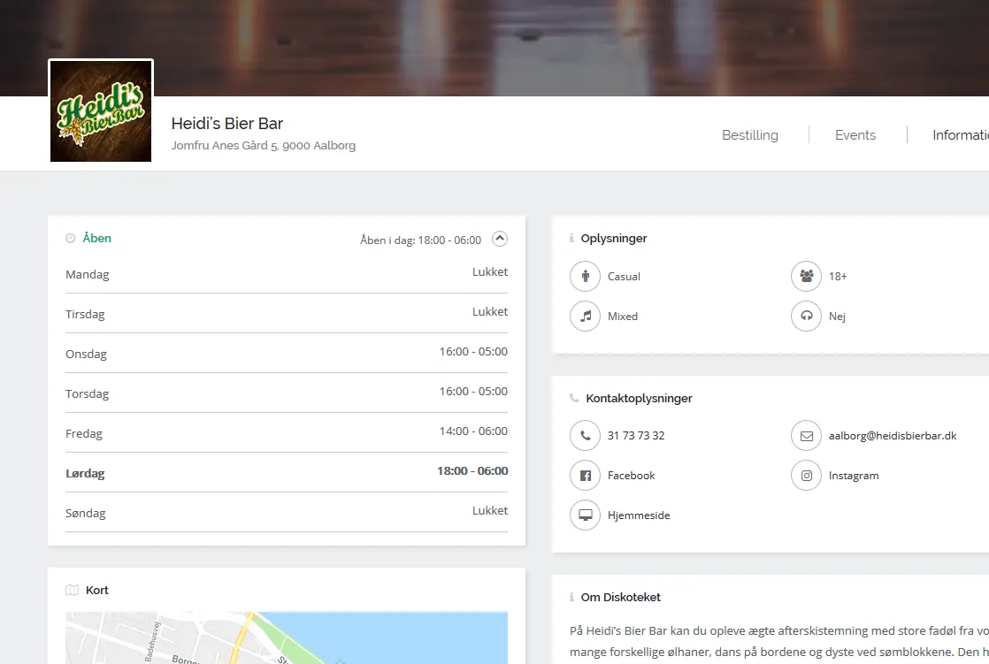989x664 pixels.
Task: Open the Bestilling tab
Action: click(750, 135)
